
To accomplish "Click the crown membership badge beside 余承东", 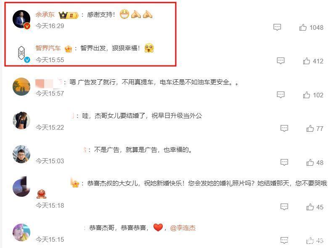I will [x=68, y=15].
